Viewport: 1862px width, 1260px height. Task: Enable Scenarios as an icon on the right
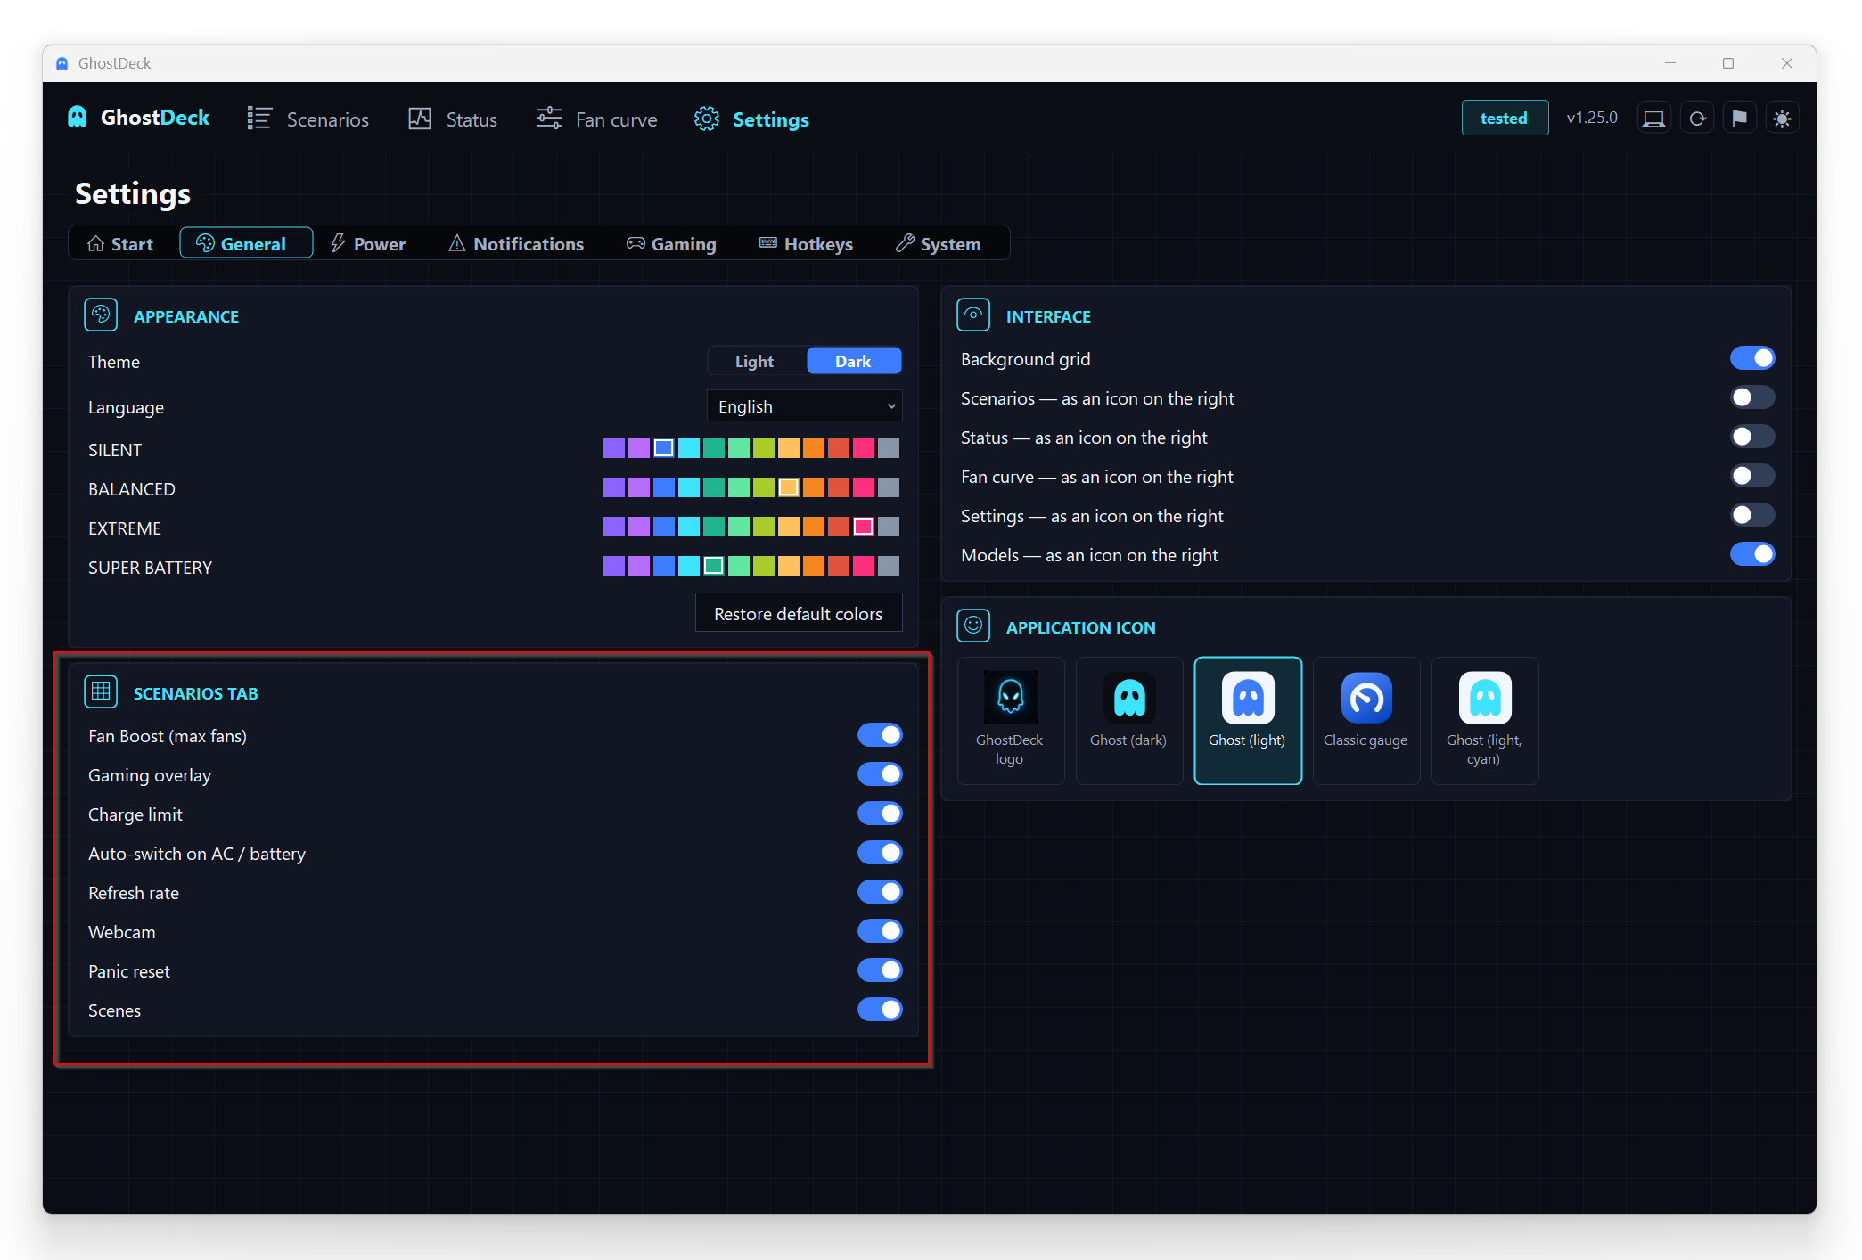[1752, 397]
